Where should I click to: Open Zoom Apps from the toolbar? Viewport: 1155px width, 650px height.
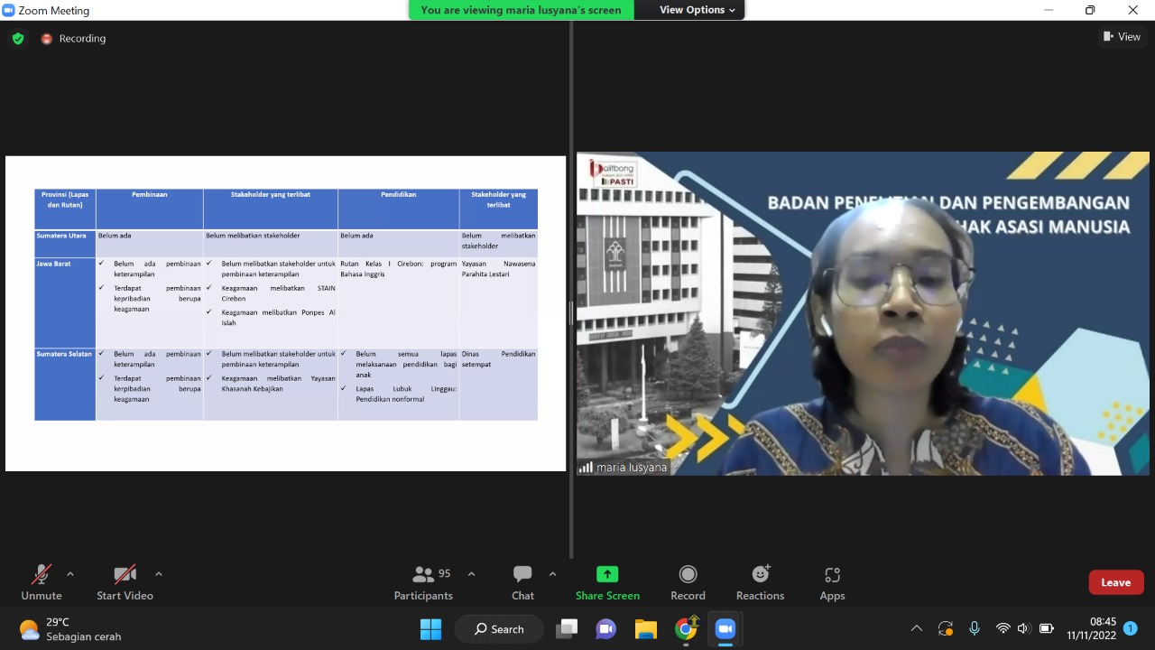832,582
